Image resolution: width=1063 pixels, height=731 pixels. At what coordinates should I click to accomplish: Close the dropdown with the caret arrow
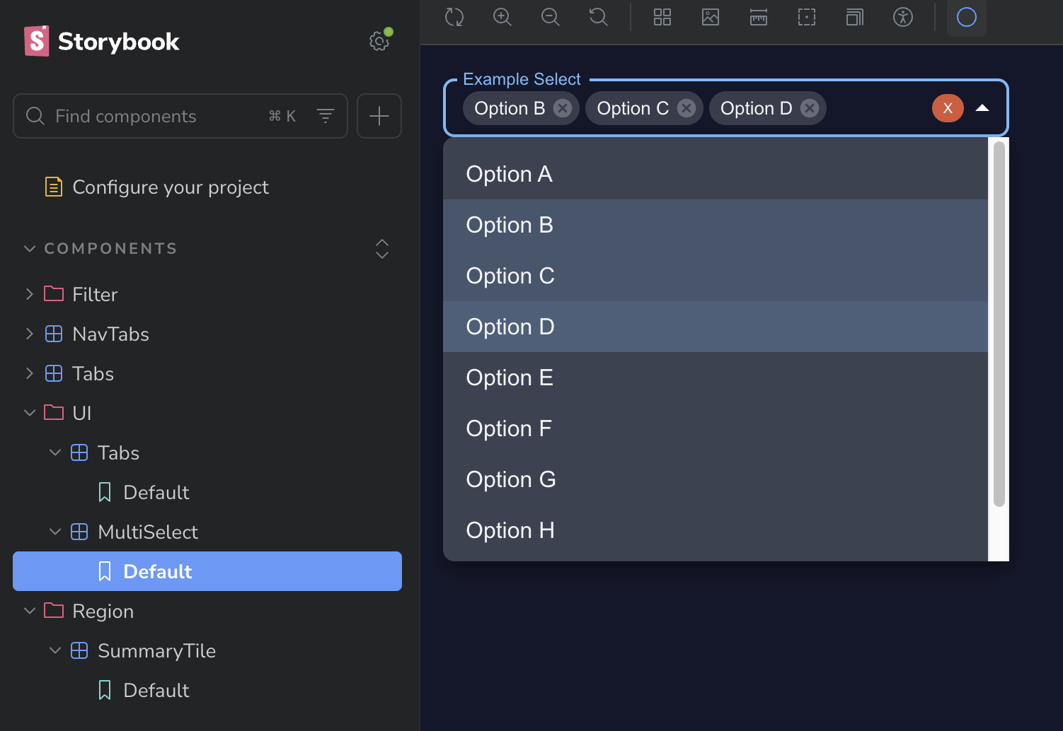(982, 108)
